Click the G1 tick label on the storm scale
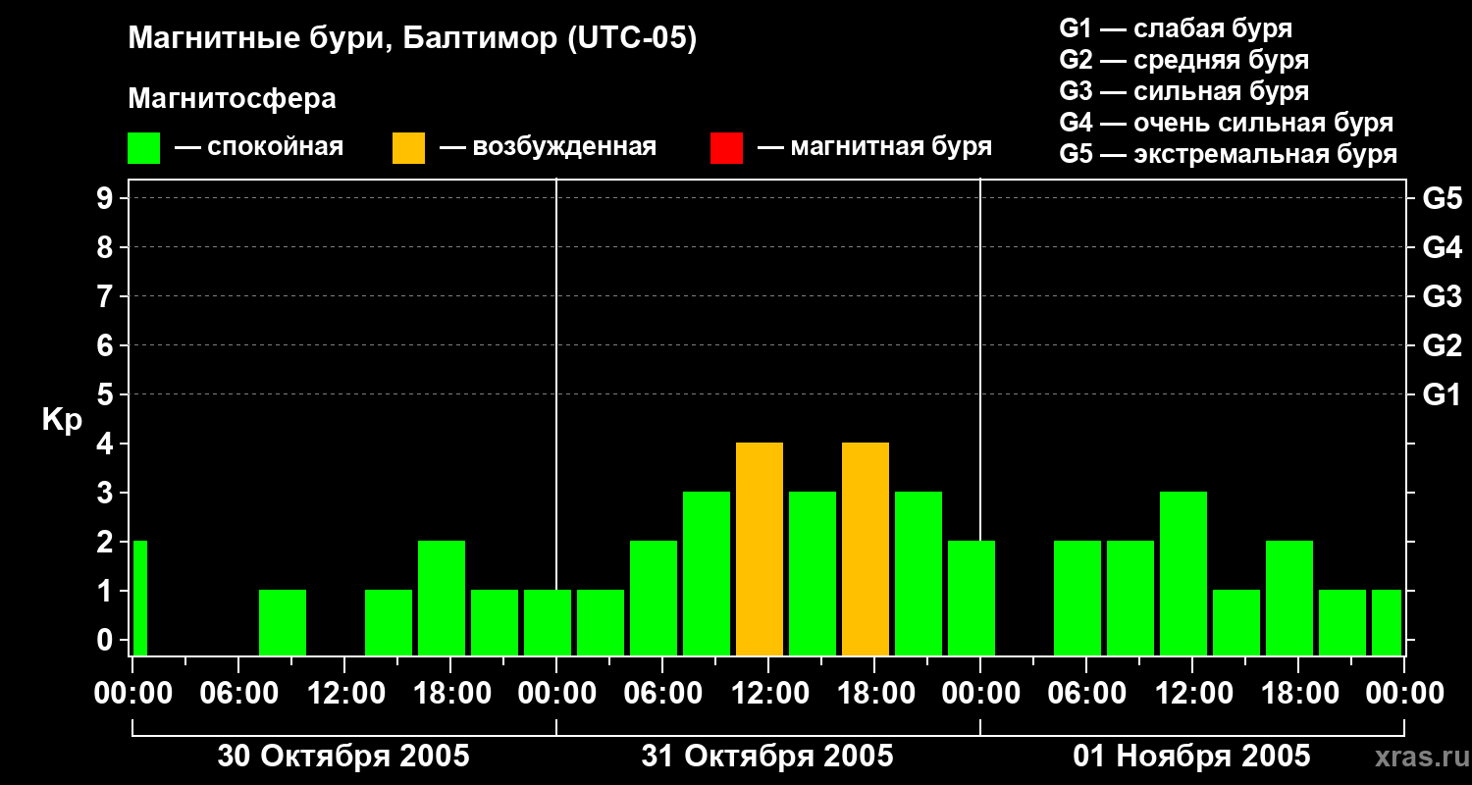This screenshot has width=1472, height=785. (1442, 394)
